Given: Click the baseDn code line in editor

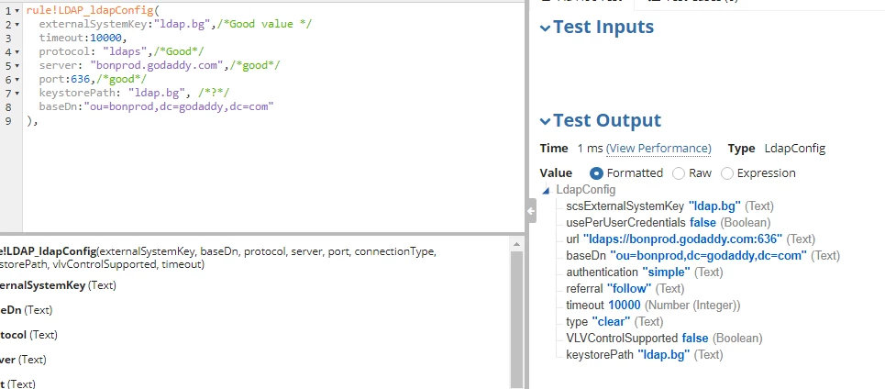Looking at the screenshot, I should (156, 106).
